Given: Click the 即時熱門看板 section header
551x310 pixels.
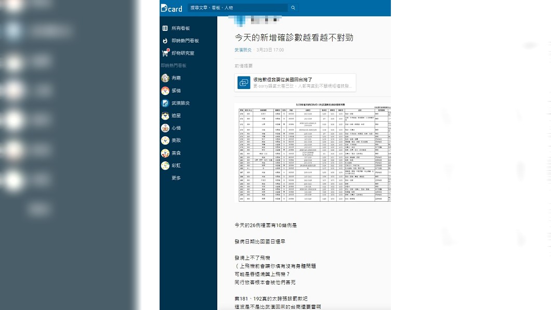Looking at the screenshot, I should click(x=174, y=66).
